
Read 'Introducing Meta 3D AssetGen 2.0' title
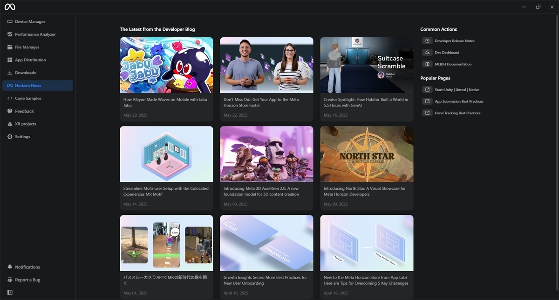point(261,191)
